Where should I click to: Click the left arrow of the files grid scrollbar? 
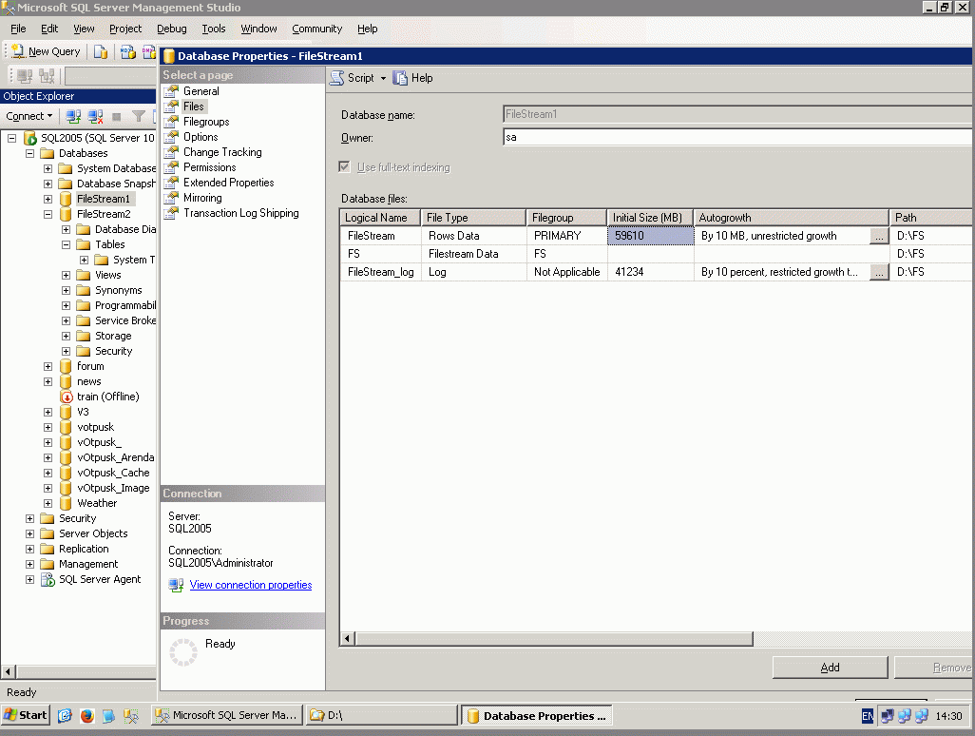348,638
